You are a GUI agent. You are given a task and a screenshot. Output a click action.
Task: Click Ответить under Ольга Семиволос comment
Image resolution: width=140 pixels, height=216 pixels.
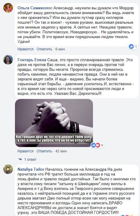pyautogui.click(x=44, y=49)
